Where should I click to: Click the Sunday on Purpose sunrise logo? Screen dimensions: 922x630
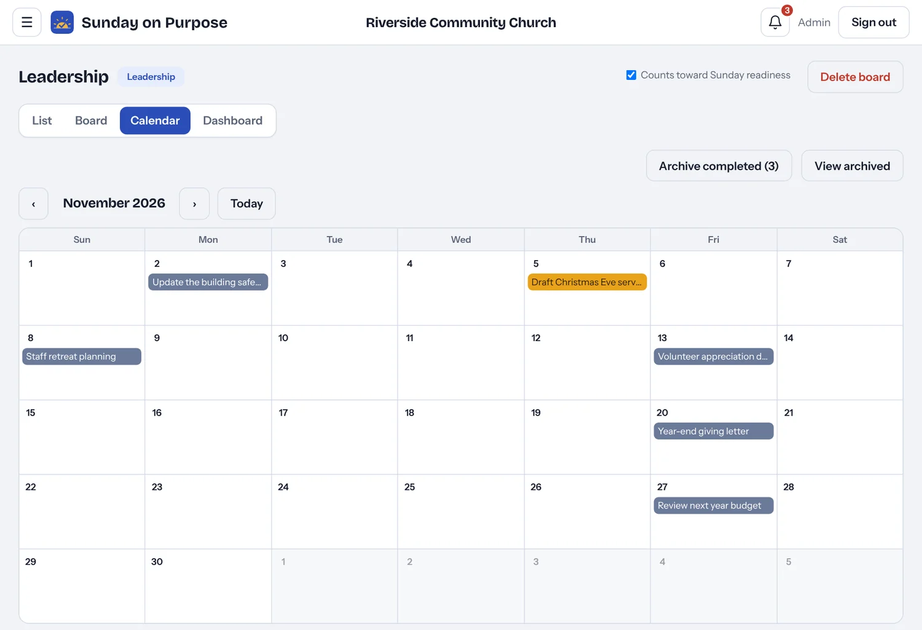pyautogui.click(x=62, y=22)
